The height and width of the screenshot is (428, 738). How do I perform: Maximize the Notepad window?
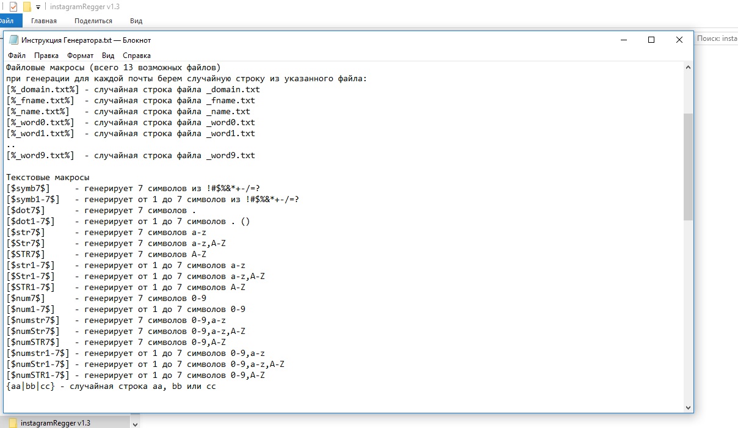click(x=651, y=40)
